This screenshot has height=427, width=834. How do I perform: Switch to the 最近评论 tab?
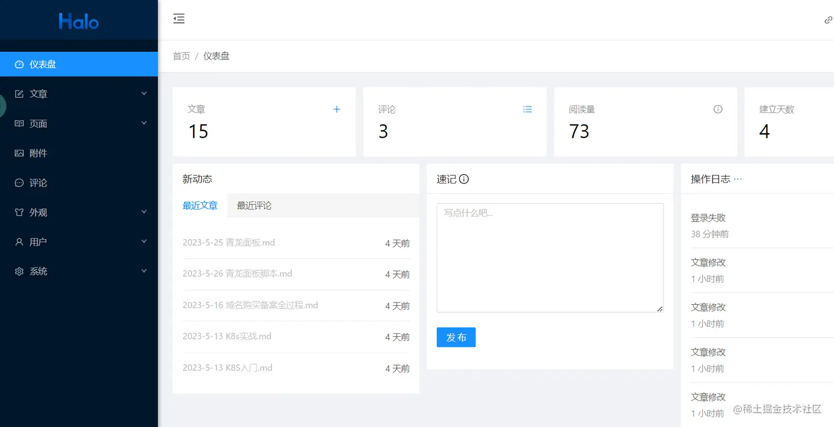[254, 206]
